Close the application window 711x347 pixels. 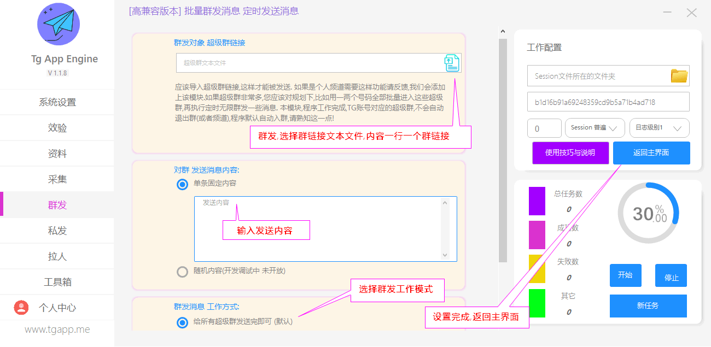tap(692, 13)
